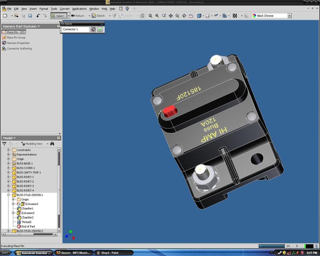Click the help question mark icon in menu bar

(121, 8)
